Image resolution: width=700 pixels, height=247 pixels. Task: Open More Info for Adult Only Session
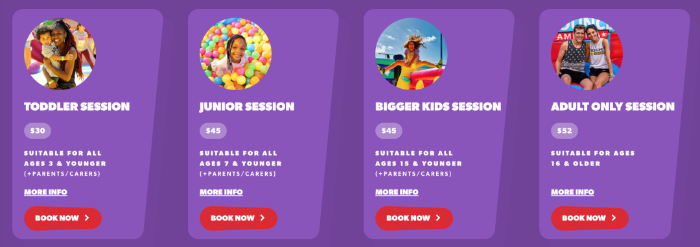click(x=572, y=193)
